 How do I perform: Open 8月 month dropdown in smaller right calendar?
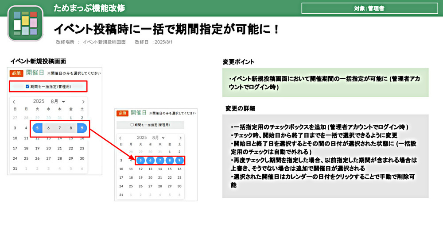click(x=158, y=138)
